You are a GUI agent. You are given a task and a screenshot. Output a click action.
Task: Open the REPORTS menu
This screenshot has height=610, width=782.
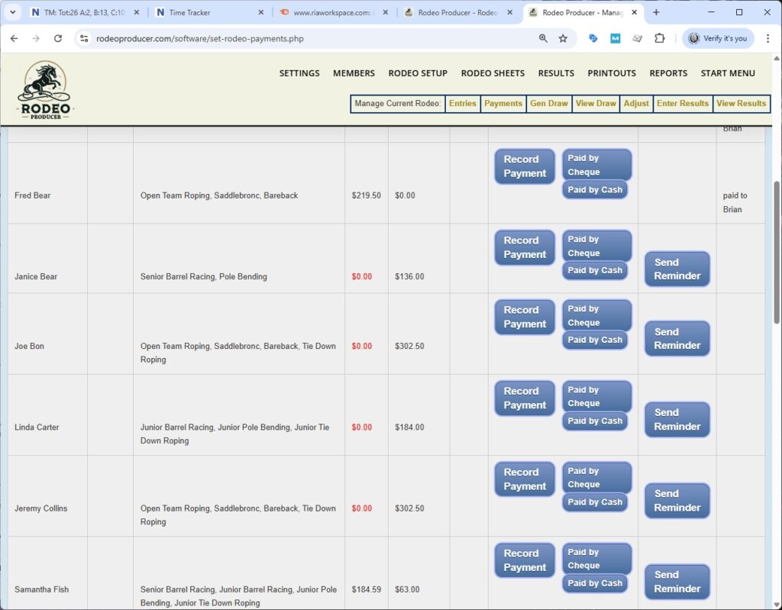(x=668, y=73)
